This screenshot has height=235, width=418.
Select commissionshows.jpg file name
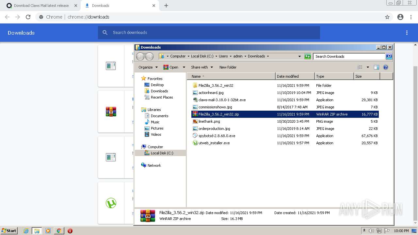point(215,107)
